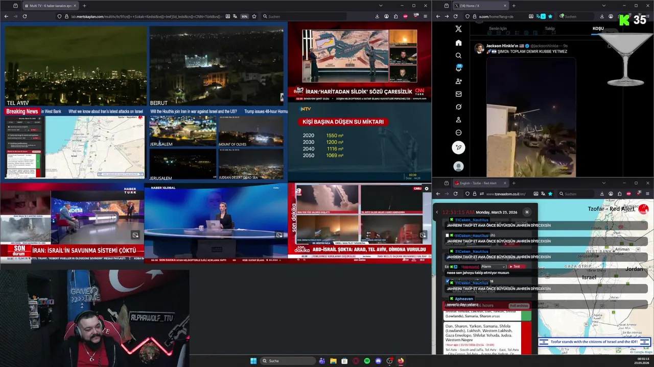Open Firefox menu in Multi TV window

click(425, 16)
